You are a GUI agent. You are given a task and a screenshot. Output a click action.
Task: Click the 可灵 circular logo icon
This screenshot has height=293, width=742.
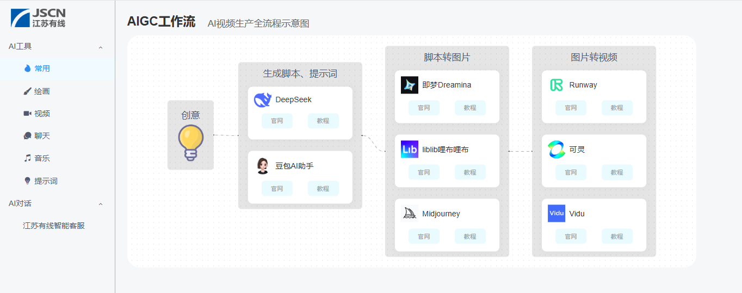point(556,149)
